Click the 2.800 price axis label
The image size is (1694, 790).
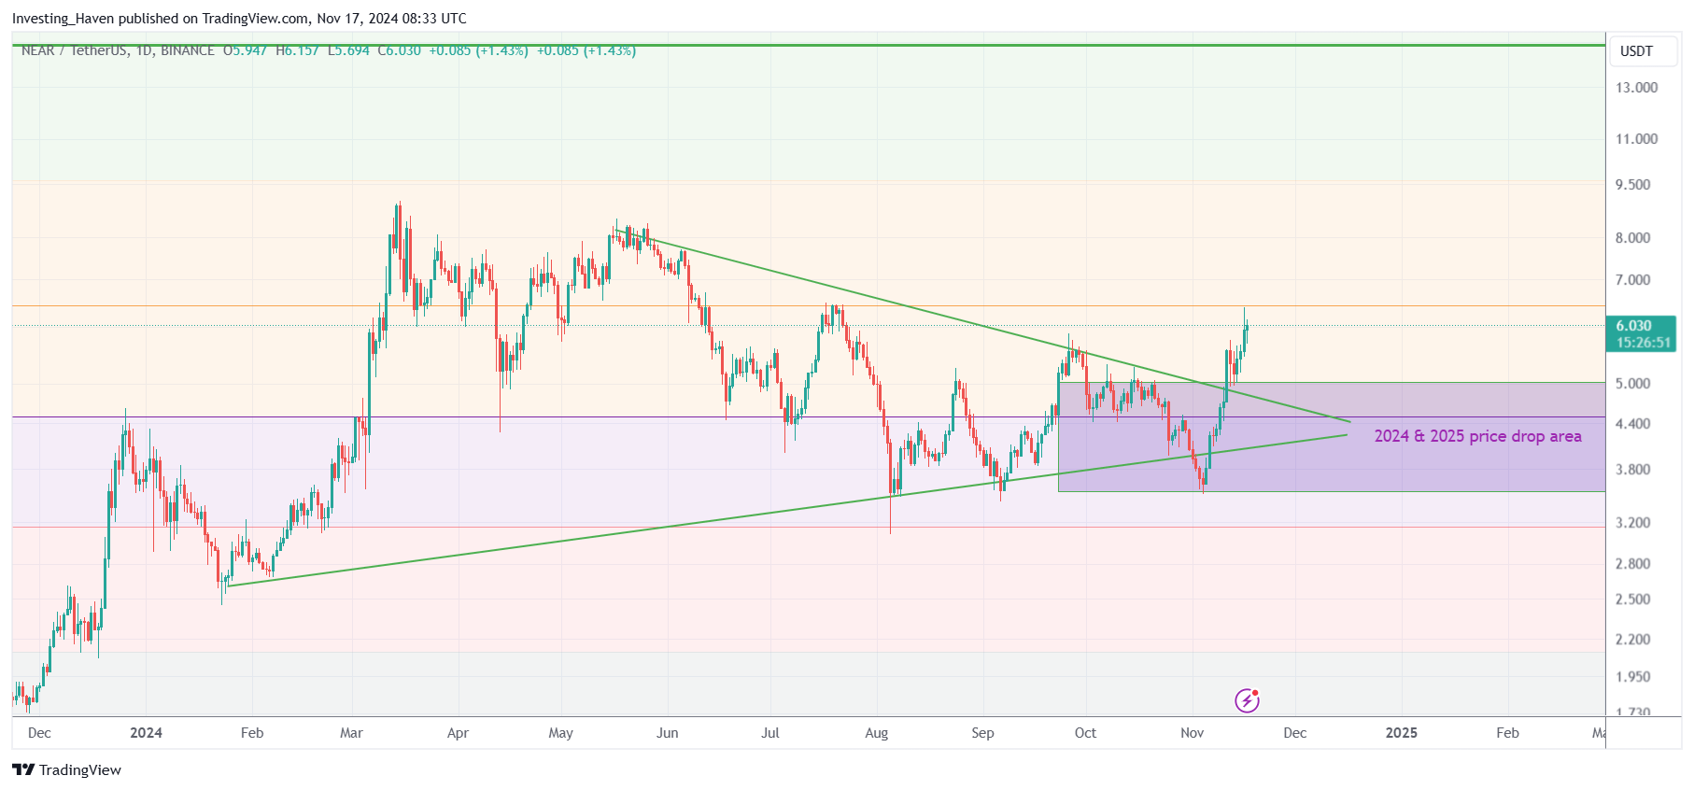click(x=1633, y=564)
